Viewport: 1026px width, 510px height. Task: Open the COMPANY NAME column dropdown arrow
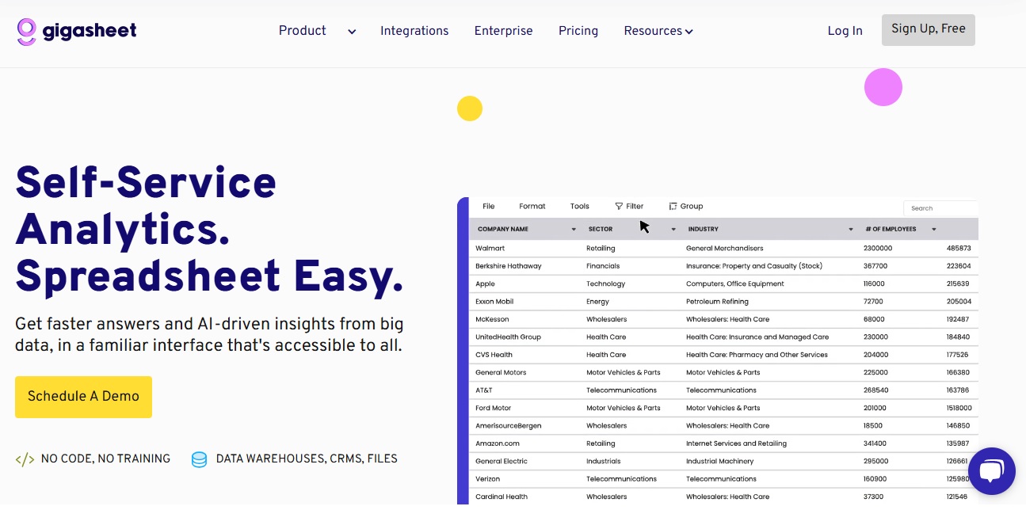[x=574, y=230]
